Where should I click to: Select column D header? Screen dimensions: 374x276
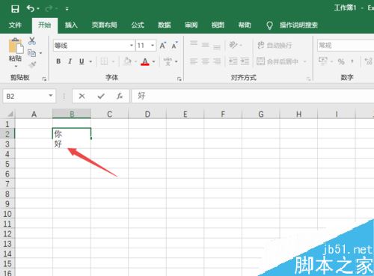pyautogui.click(x=147, y=114)
